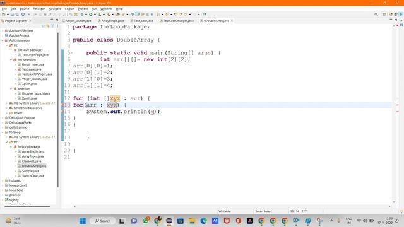The width and height of the screenshot is (404, 227).
Task: Close the Project Explorer view
Action: pos(30,21)
